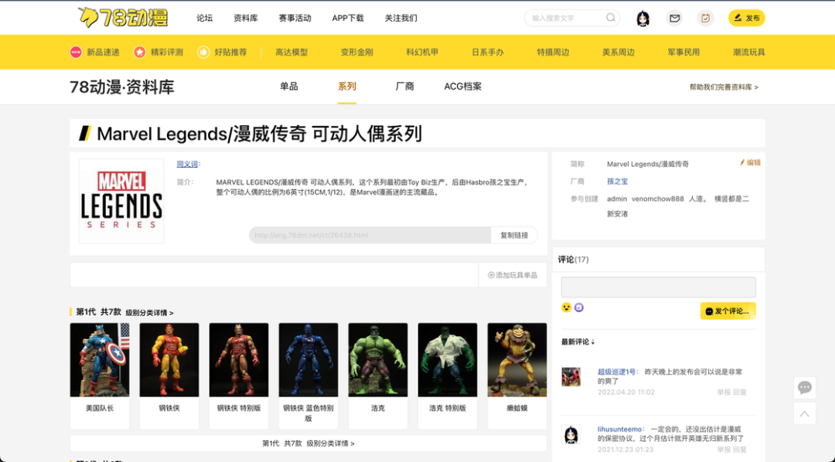835x462 pixels.
Task: Click lihusunteemo username link
Action: coord(620,430)
